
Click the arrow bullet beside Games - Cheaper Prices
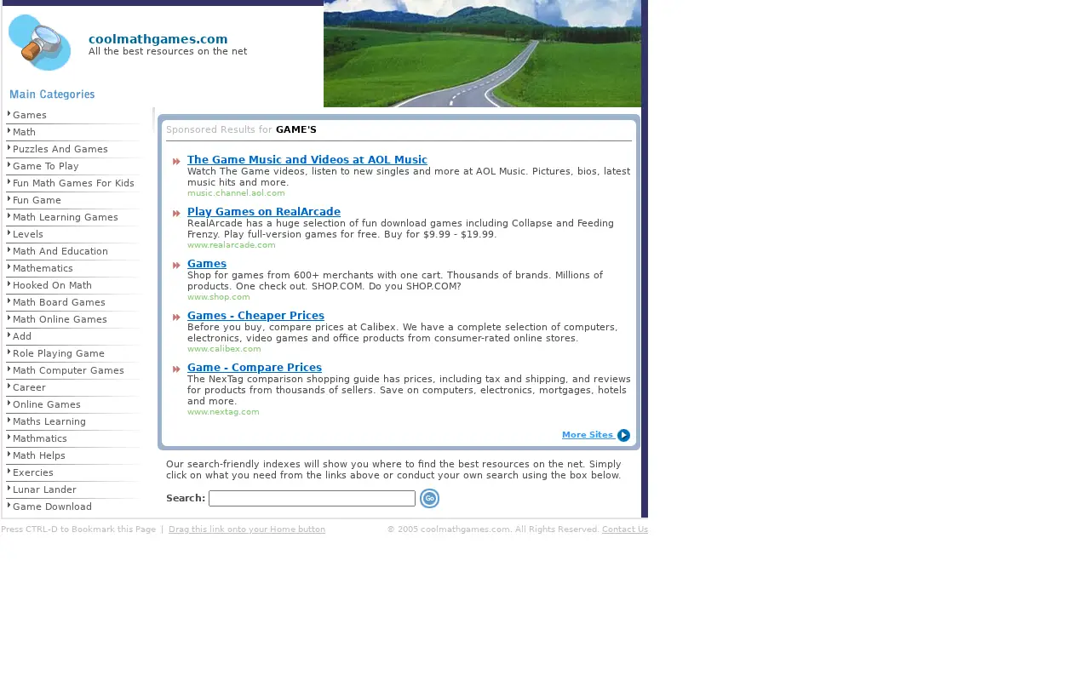176,318
